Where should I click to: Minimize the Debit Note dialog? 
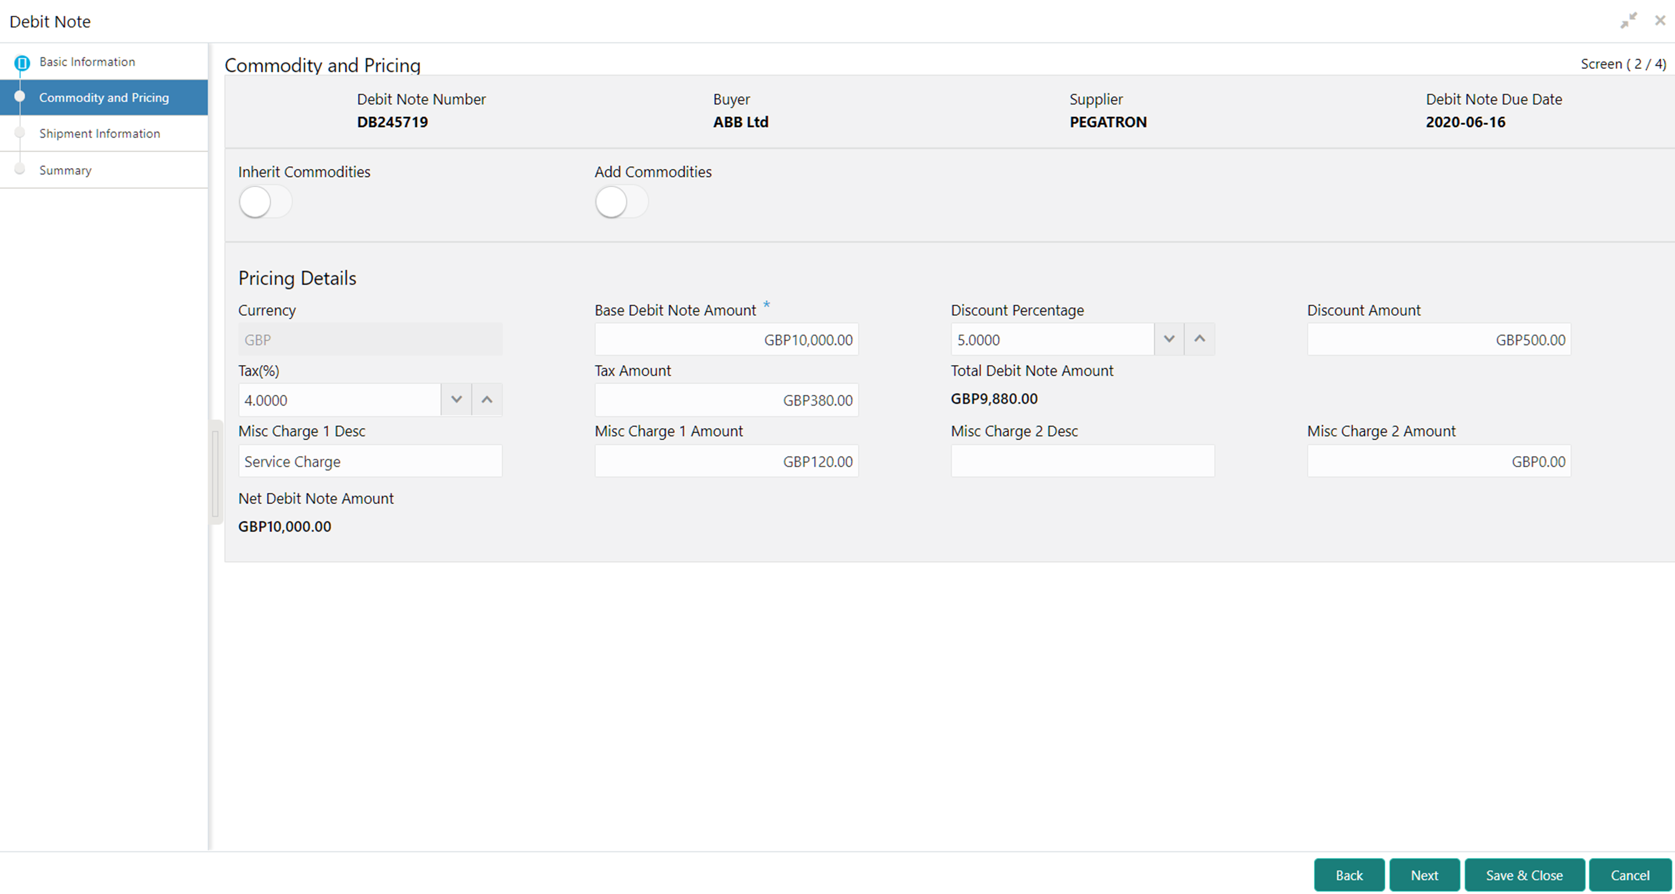[x=1628, y=21]
